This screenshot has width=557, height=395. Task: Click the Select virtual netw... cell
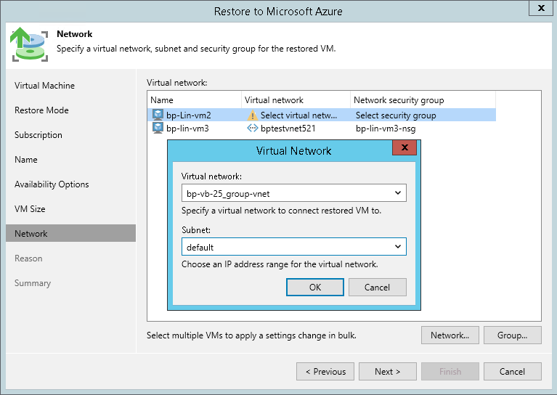pos(298,115)
